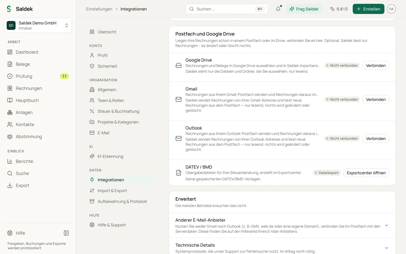Open Dashboard from sidebar
406x254 pixels.
[x=38, y=52]
